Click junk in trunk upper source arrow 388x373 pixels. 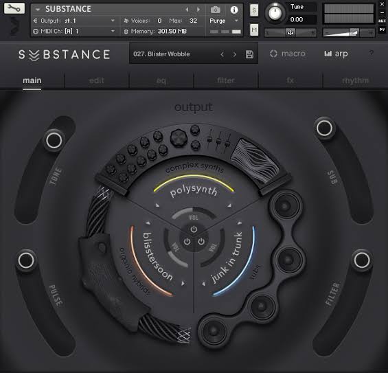[x=239, y=223]
